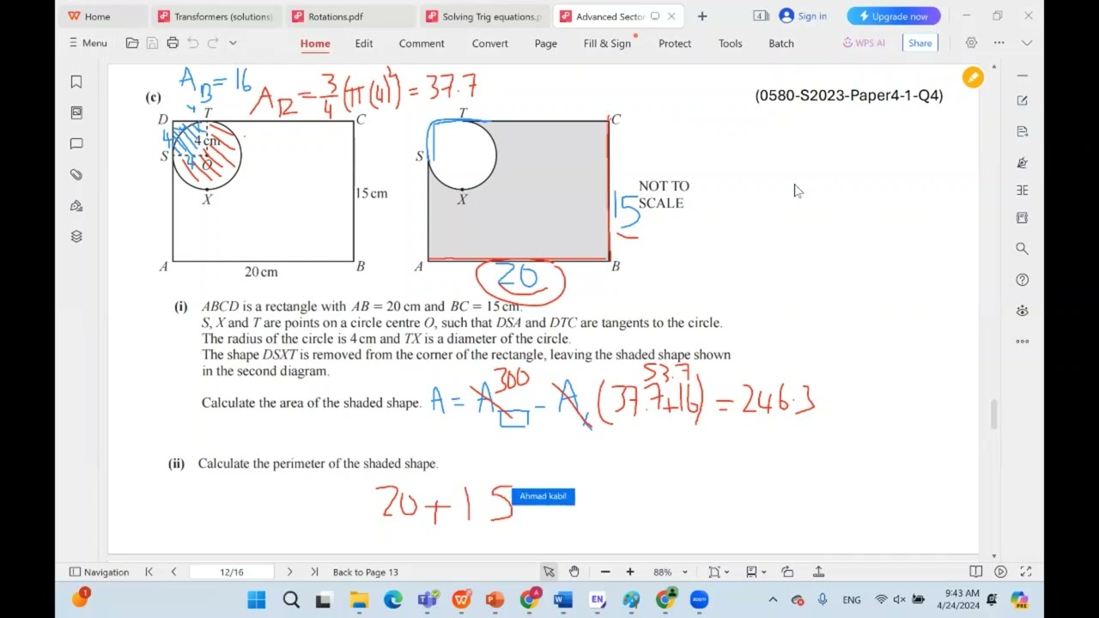Screen dimensions: 1099x618
Task: Open Microsoft Word from taskbar
Action: 563,600
